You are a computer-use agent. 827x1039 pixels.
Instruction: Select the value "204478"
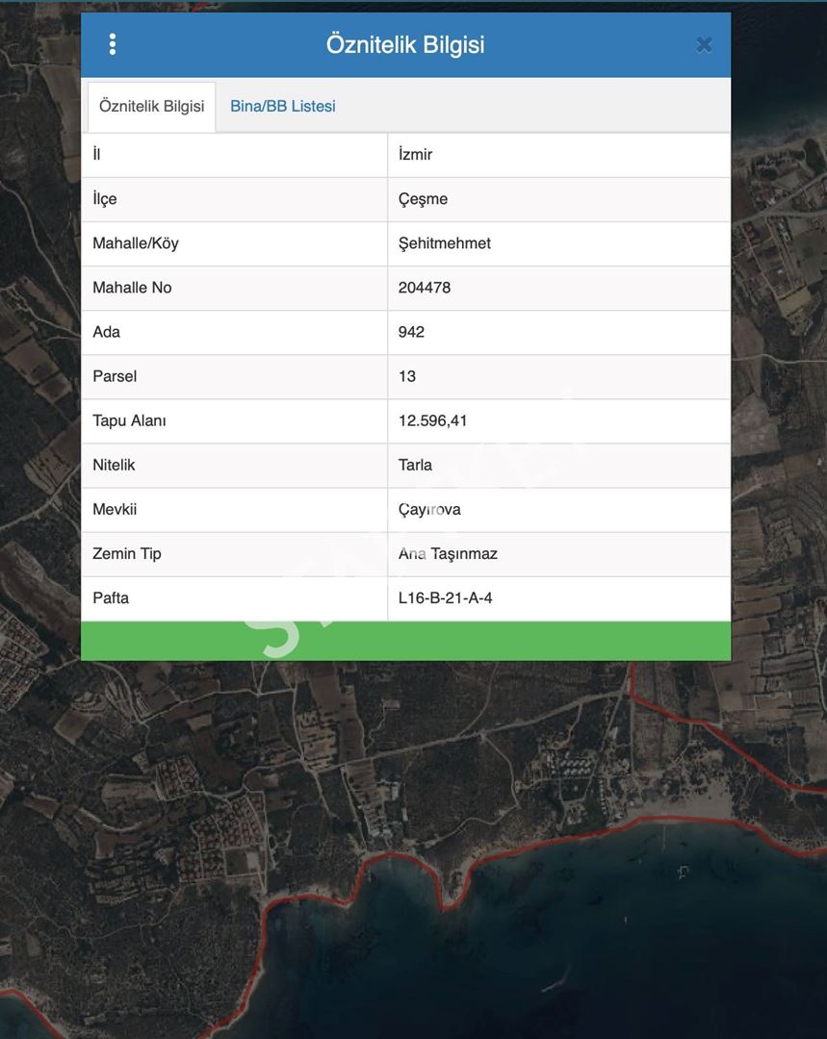tap(425, 288)
